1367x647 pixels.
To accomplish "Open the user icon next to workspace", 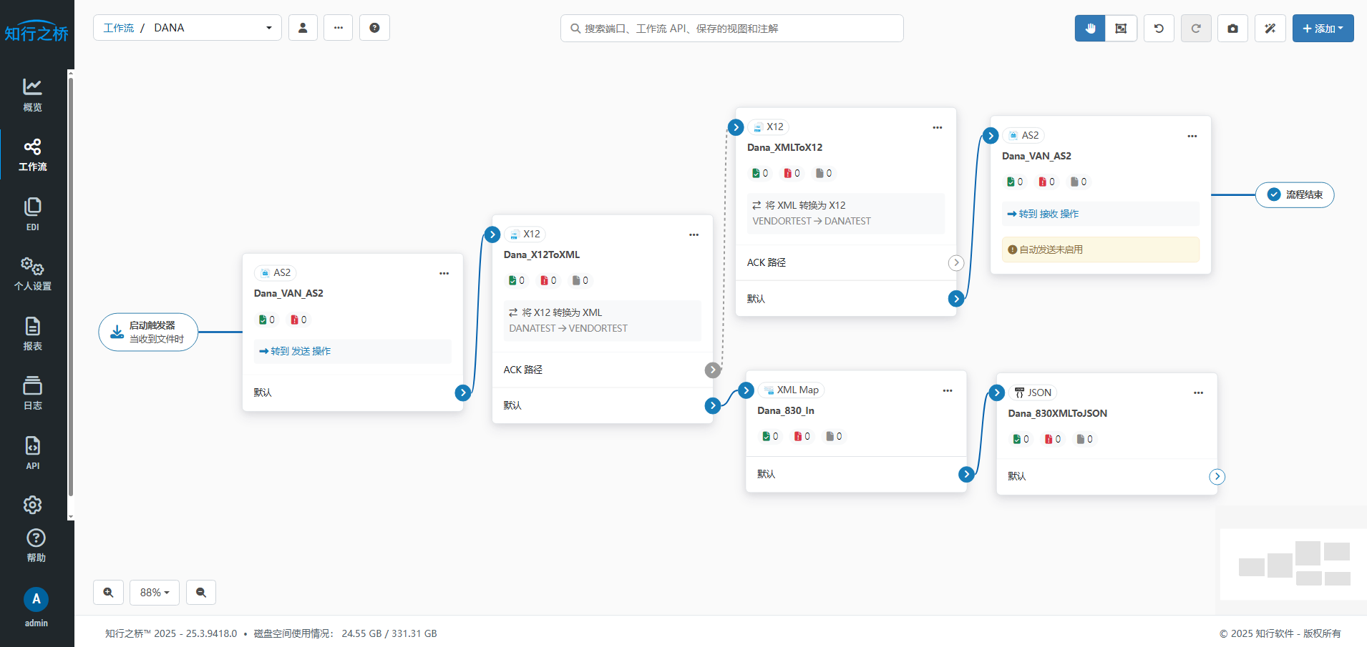I will (x=303, y=28).
